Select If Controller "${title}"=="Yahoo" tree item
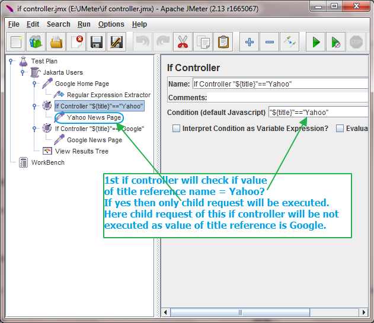The width and height of the screenshot is (374, 323). [x=100, y=106]
